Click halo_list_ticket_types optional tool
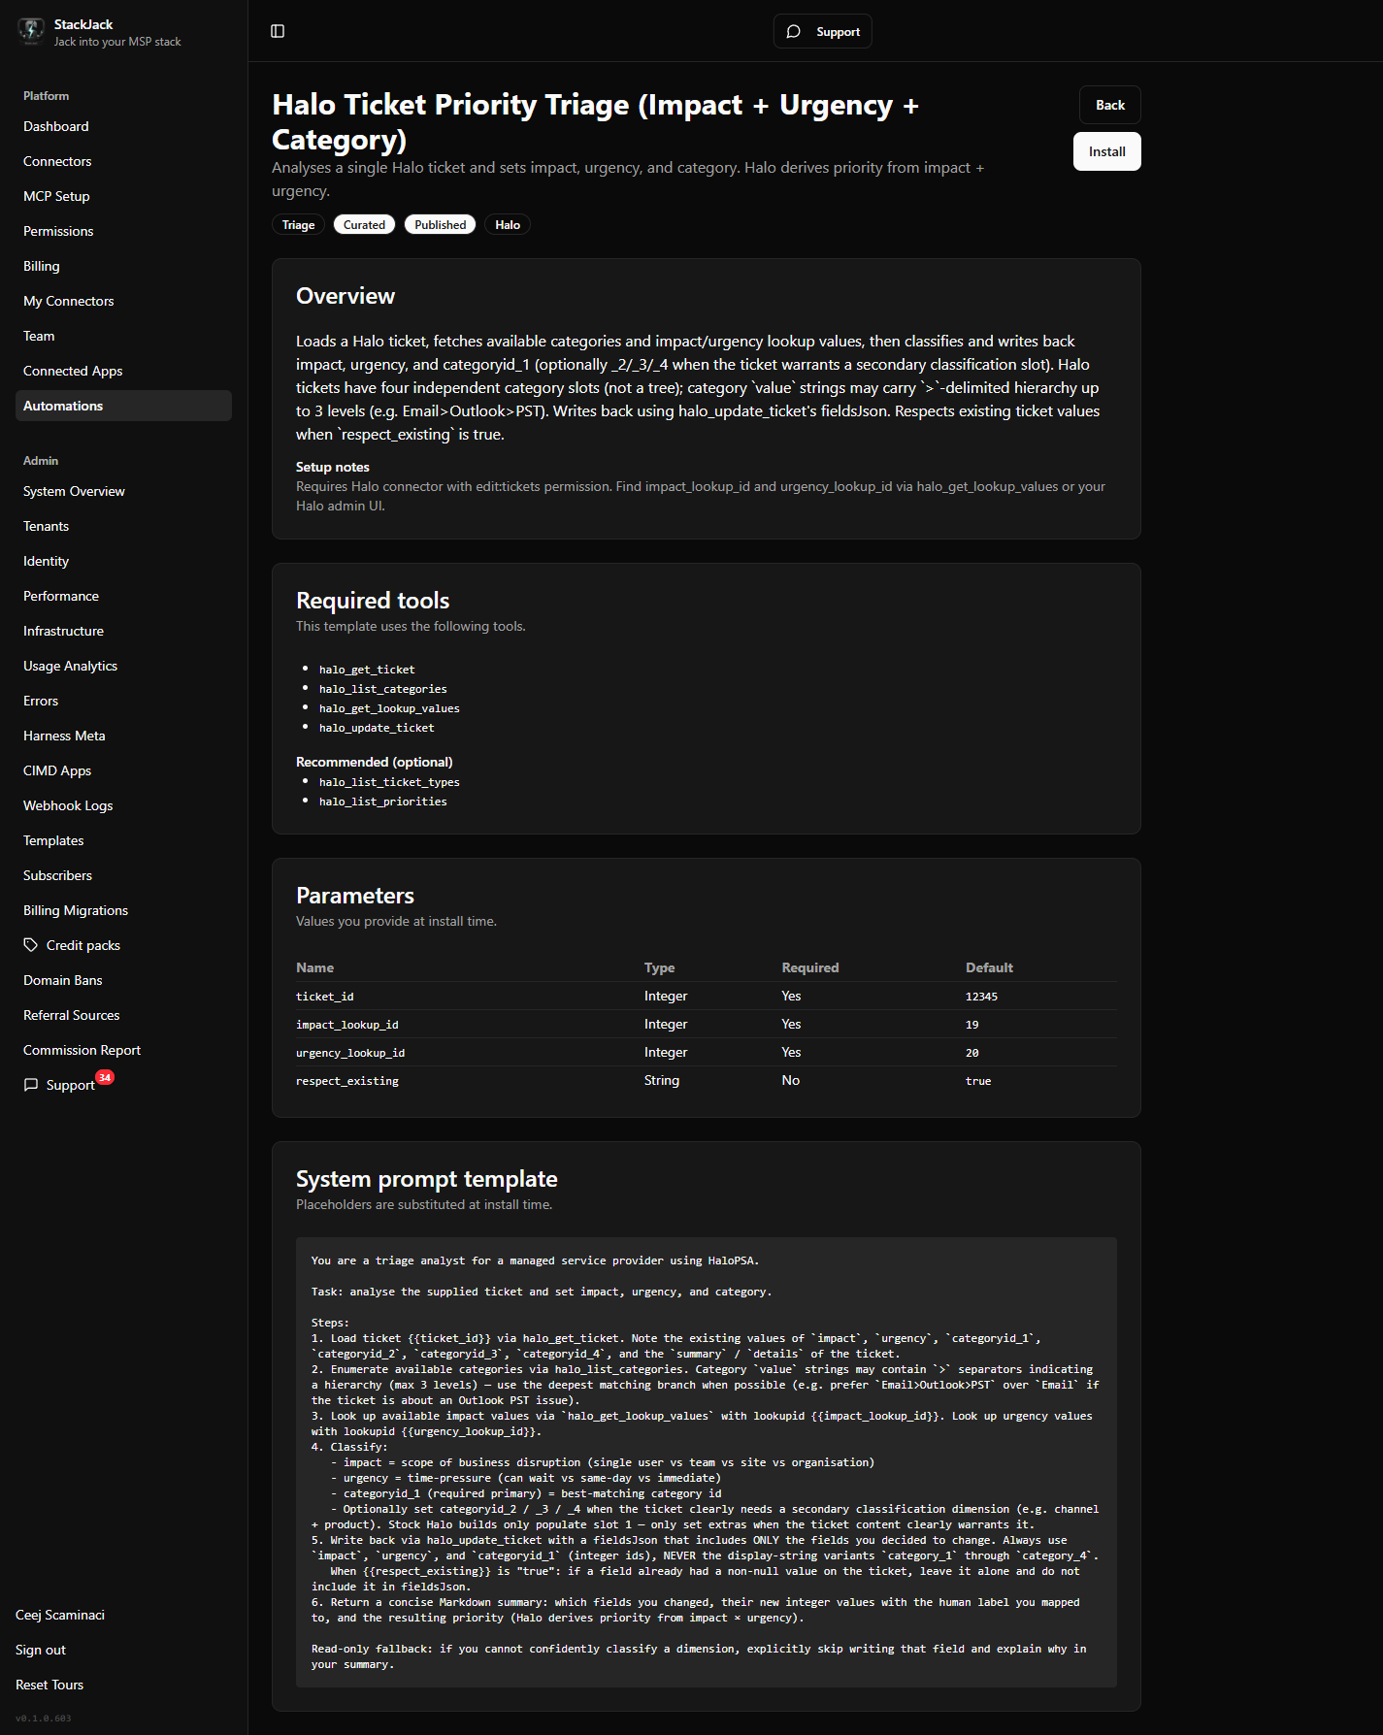This screenshot has width=1383, height=1735. coord(389,782)
